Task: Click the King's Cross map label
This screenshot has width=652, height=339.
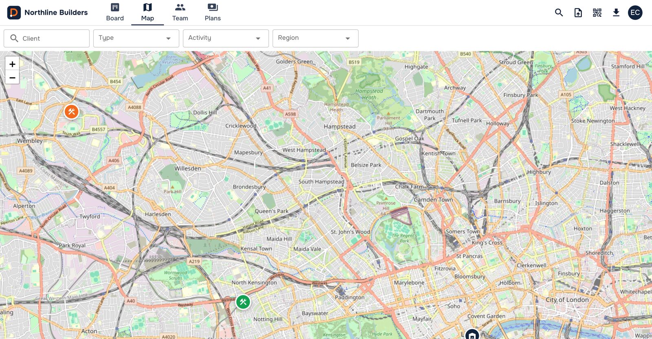Action: point(487,243)
